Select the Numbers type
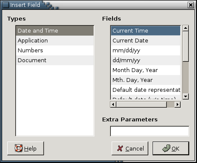Screen dimensions: 197x163 pyautogui.click(x=55, y=51)
